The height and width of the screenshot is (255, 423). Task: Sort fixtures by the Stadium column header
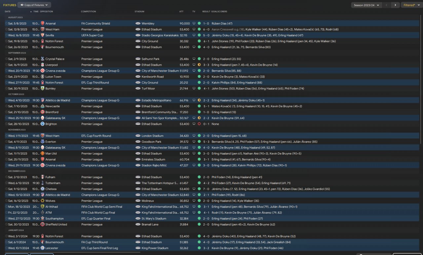pyautogui.click(x=139, y=12)
